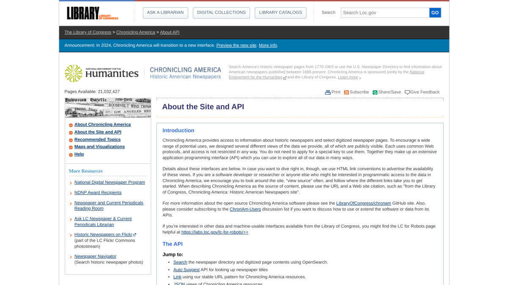The width and height of the screenshot is (508, 285).
Task: Open Library Catalogs
Action: (x=280, y=13)
